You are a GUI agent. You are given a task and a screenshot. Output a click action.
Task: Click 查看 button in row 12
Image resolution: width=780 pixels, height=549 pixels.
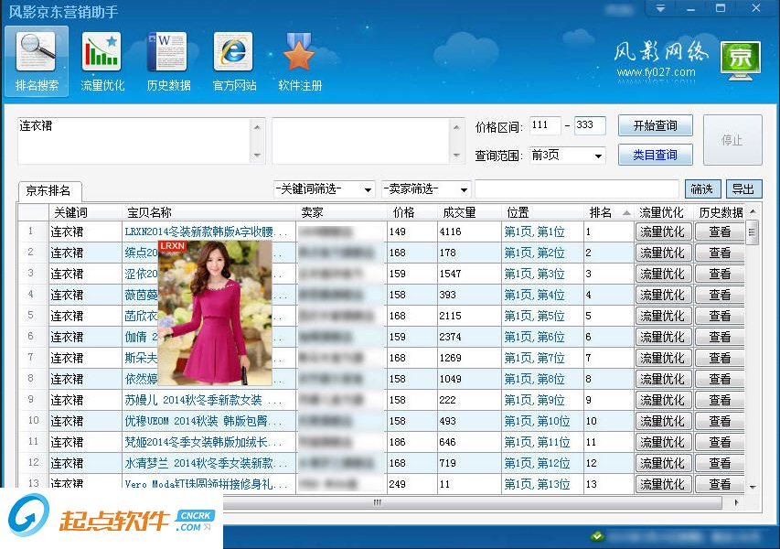tap(720, 463)
